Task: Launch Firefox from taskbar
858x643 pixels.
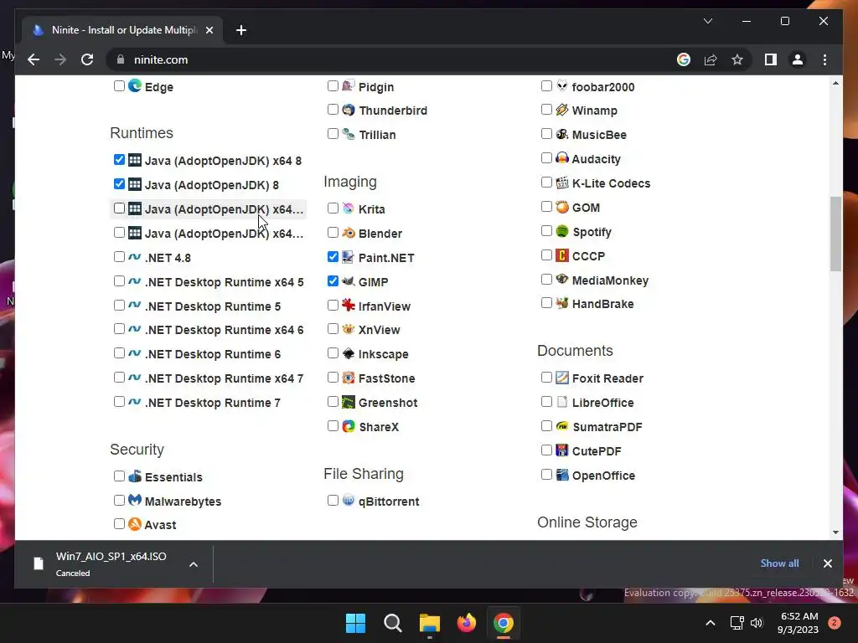Action: pyautogui.click(x=466, y=623)
